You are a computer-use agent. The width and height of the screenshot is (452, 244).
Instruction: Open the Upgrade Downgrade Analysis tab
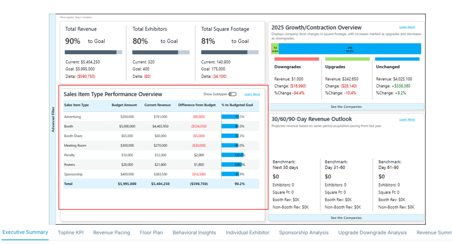[x=372, y=233]
